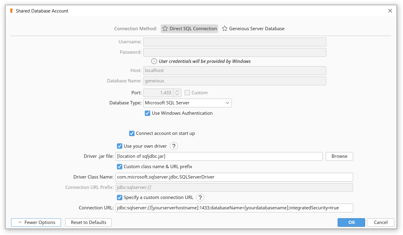Confirm settings with OK button
The width and height of the screenshot is (403, 235).
point(351,222)
